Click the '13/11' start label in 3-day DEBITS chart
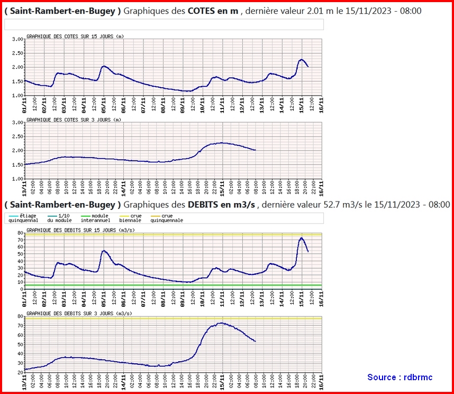 pyautogui.click(x=25, y=382)
